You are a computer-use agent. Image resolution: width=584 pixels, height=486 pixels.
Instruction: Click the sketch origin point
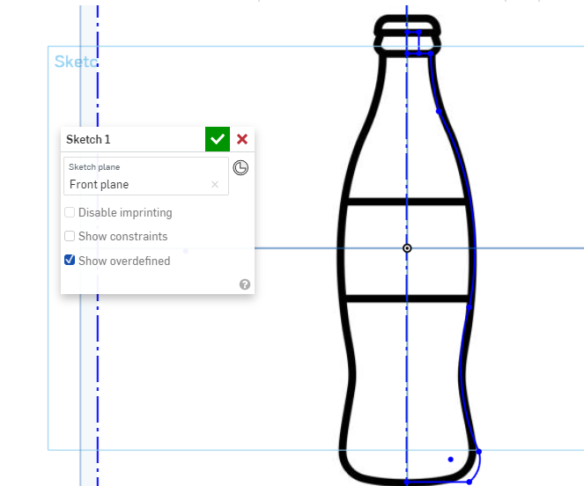tap(407, 248)
